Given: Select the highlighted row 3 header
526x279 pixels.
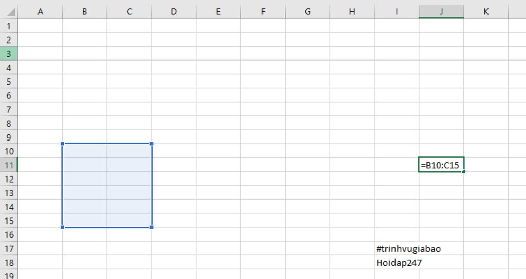Looking at the screenshot, I should click(x=8, y=53).
